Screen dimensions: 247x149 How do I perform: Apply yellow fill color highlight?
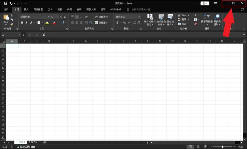[47, 23]
